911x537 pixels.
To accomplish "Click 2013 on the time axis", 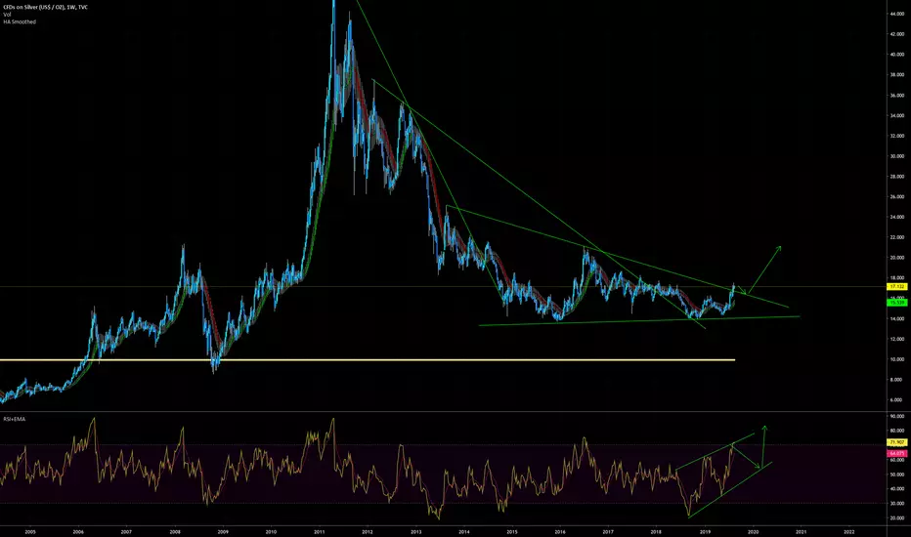I will coord(416,531).
